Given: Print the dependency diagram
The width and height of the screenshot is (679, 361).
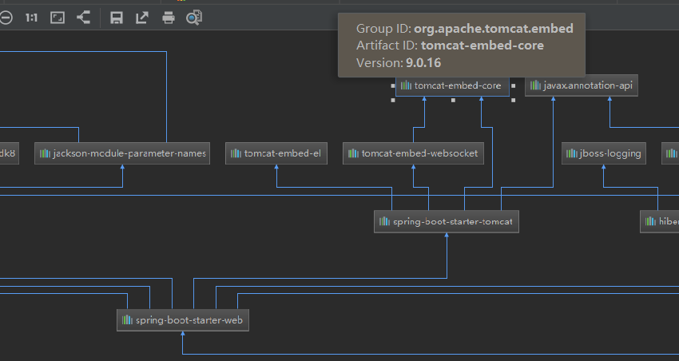Looking at the screenshot, I should tap(169, 18).
